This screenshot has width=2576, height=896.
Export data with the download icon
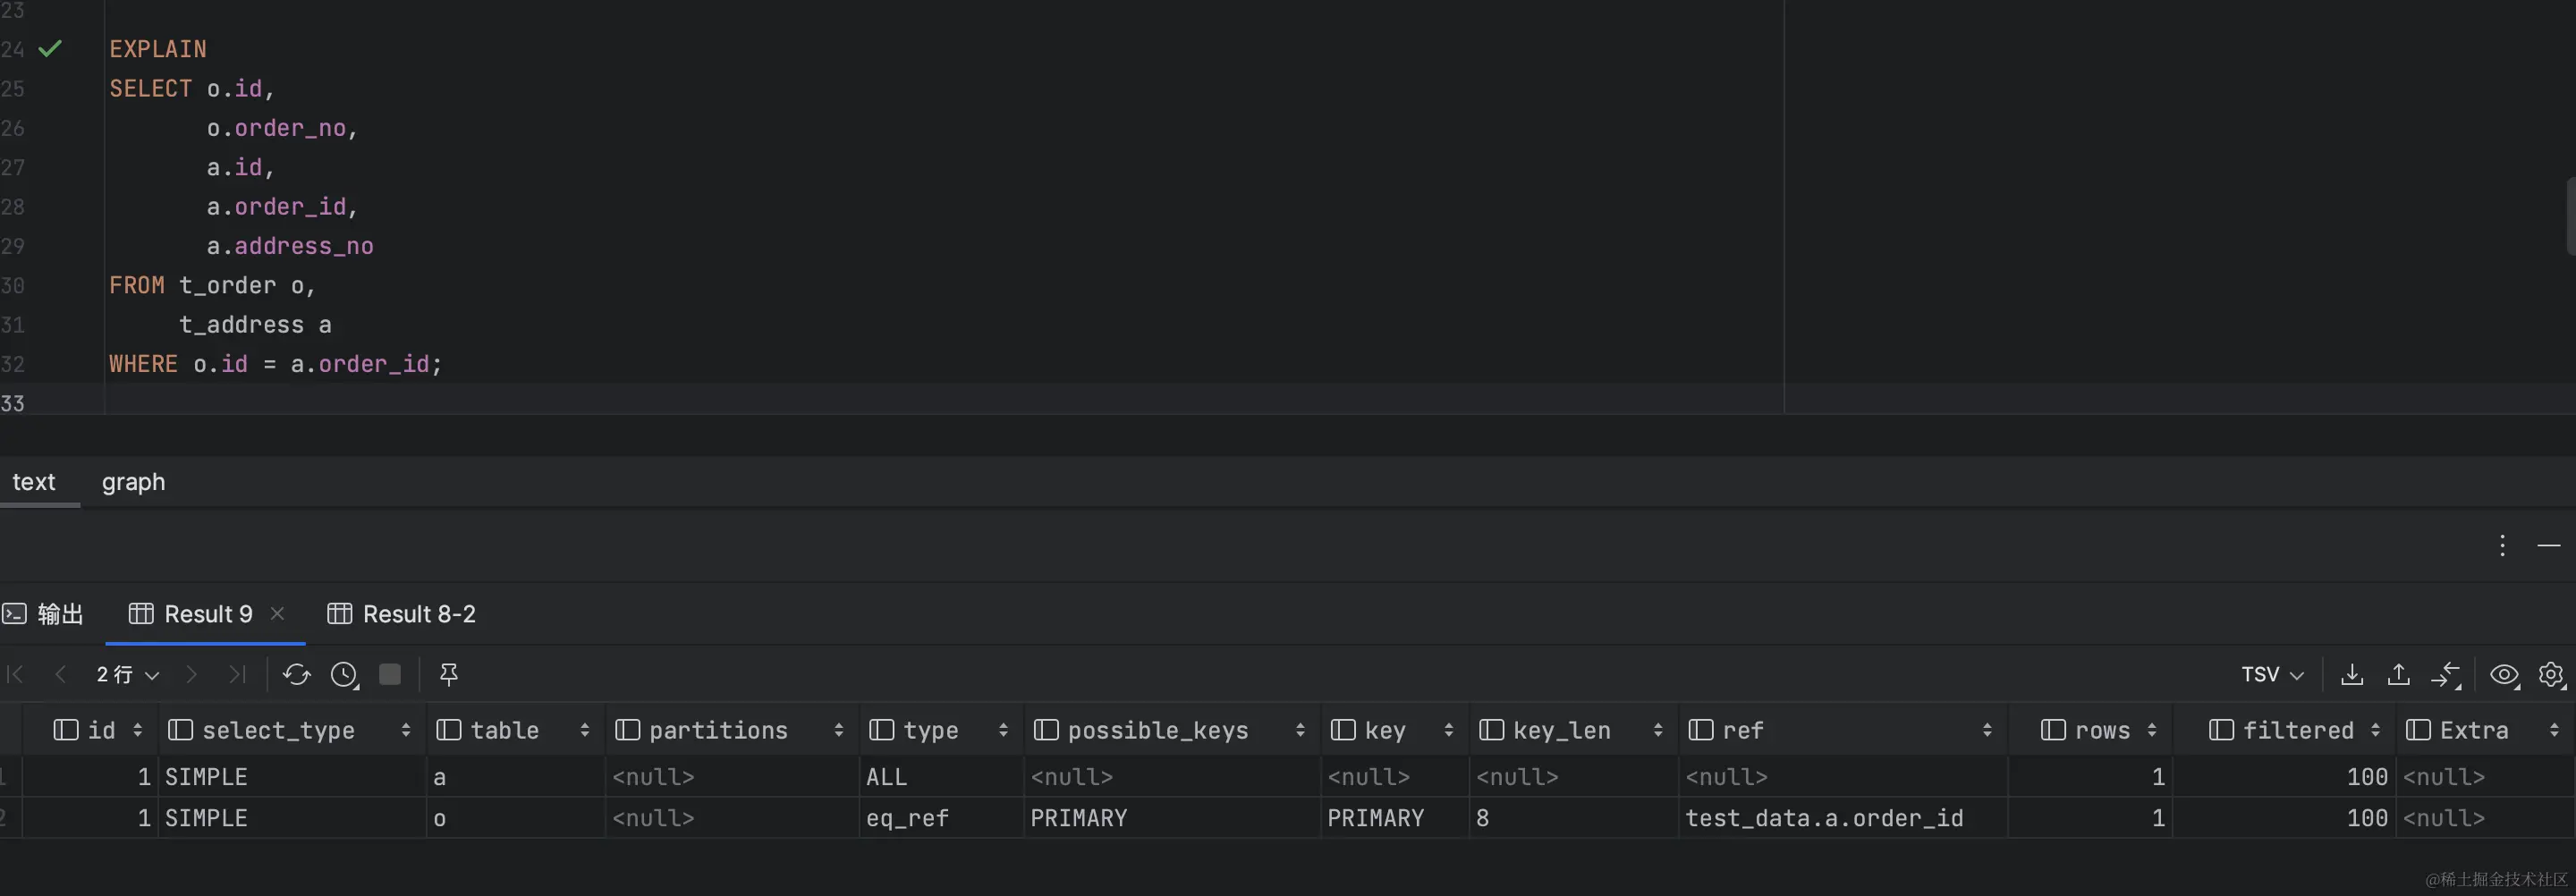[2352, 675]
